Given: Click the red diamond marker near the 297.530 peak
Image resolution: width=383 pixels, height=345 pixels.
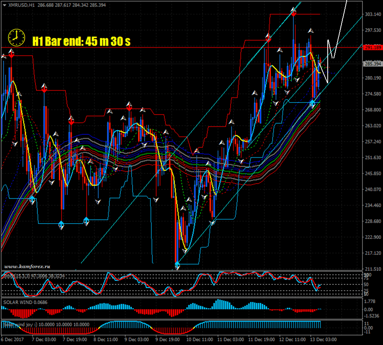Looking at the screenshot, I should click(268, 40).
